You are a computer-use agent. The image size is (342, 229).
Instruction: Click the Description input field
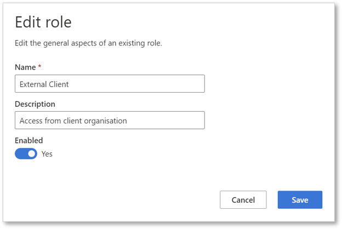110,121
